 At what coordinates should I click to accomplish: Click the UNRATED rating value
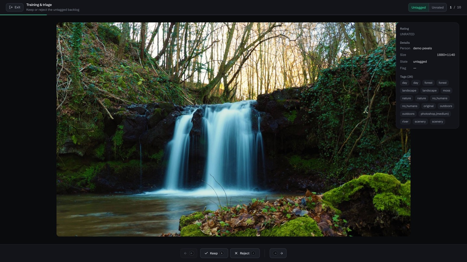point(407,34)
